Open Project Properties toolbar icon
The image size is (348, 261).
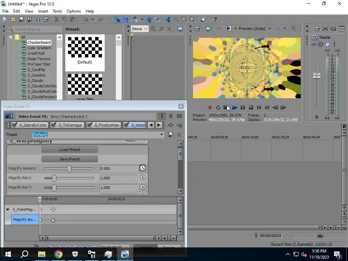pos(46,19)
